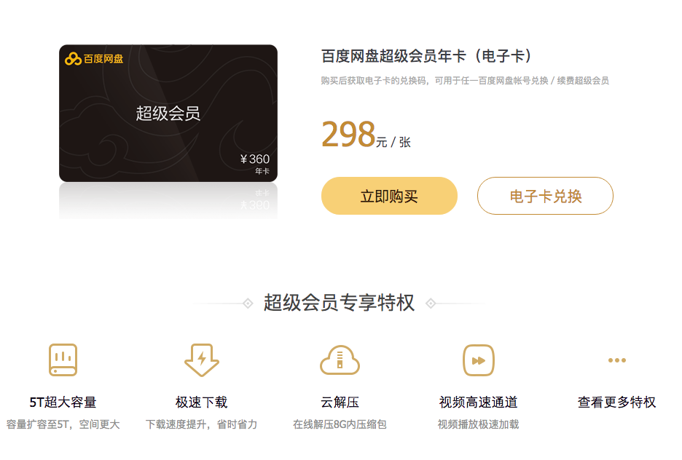Click the right diamond ornament by heading

(x=431, y=304)
